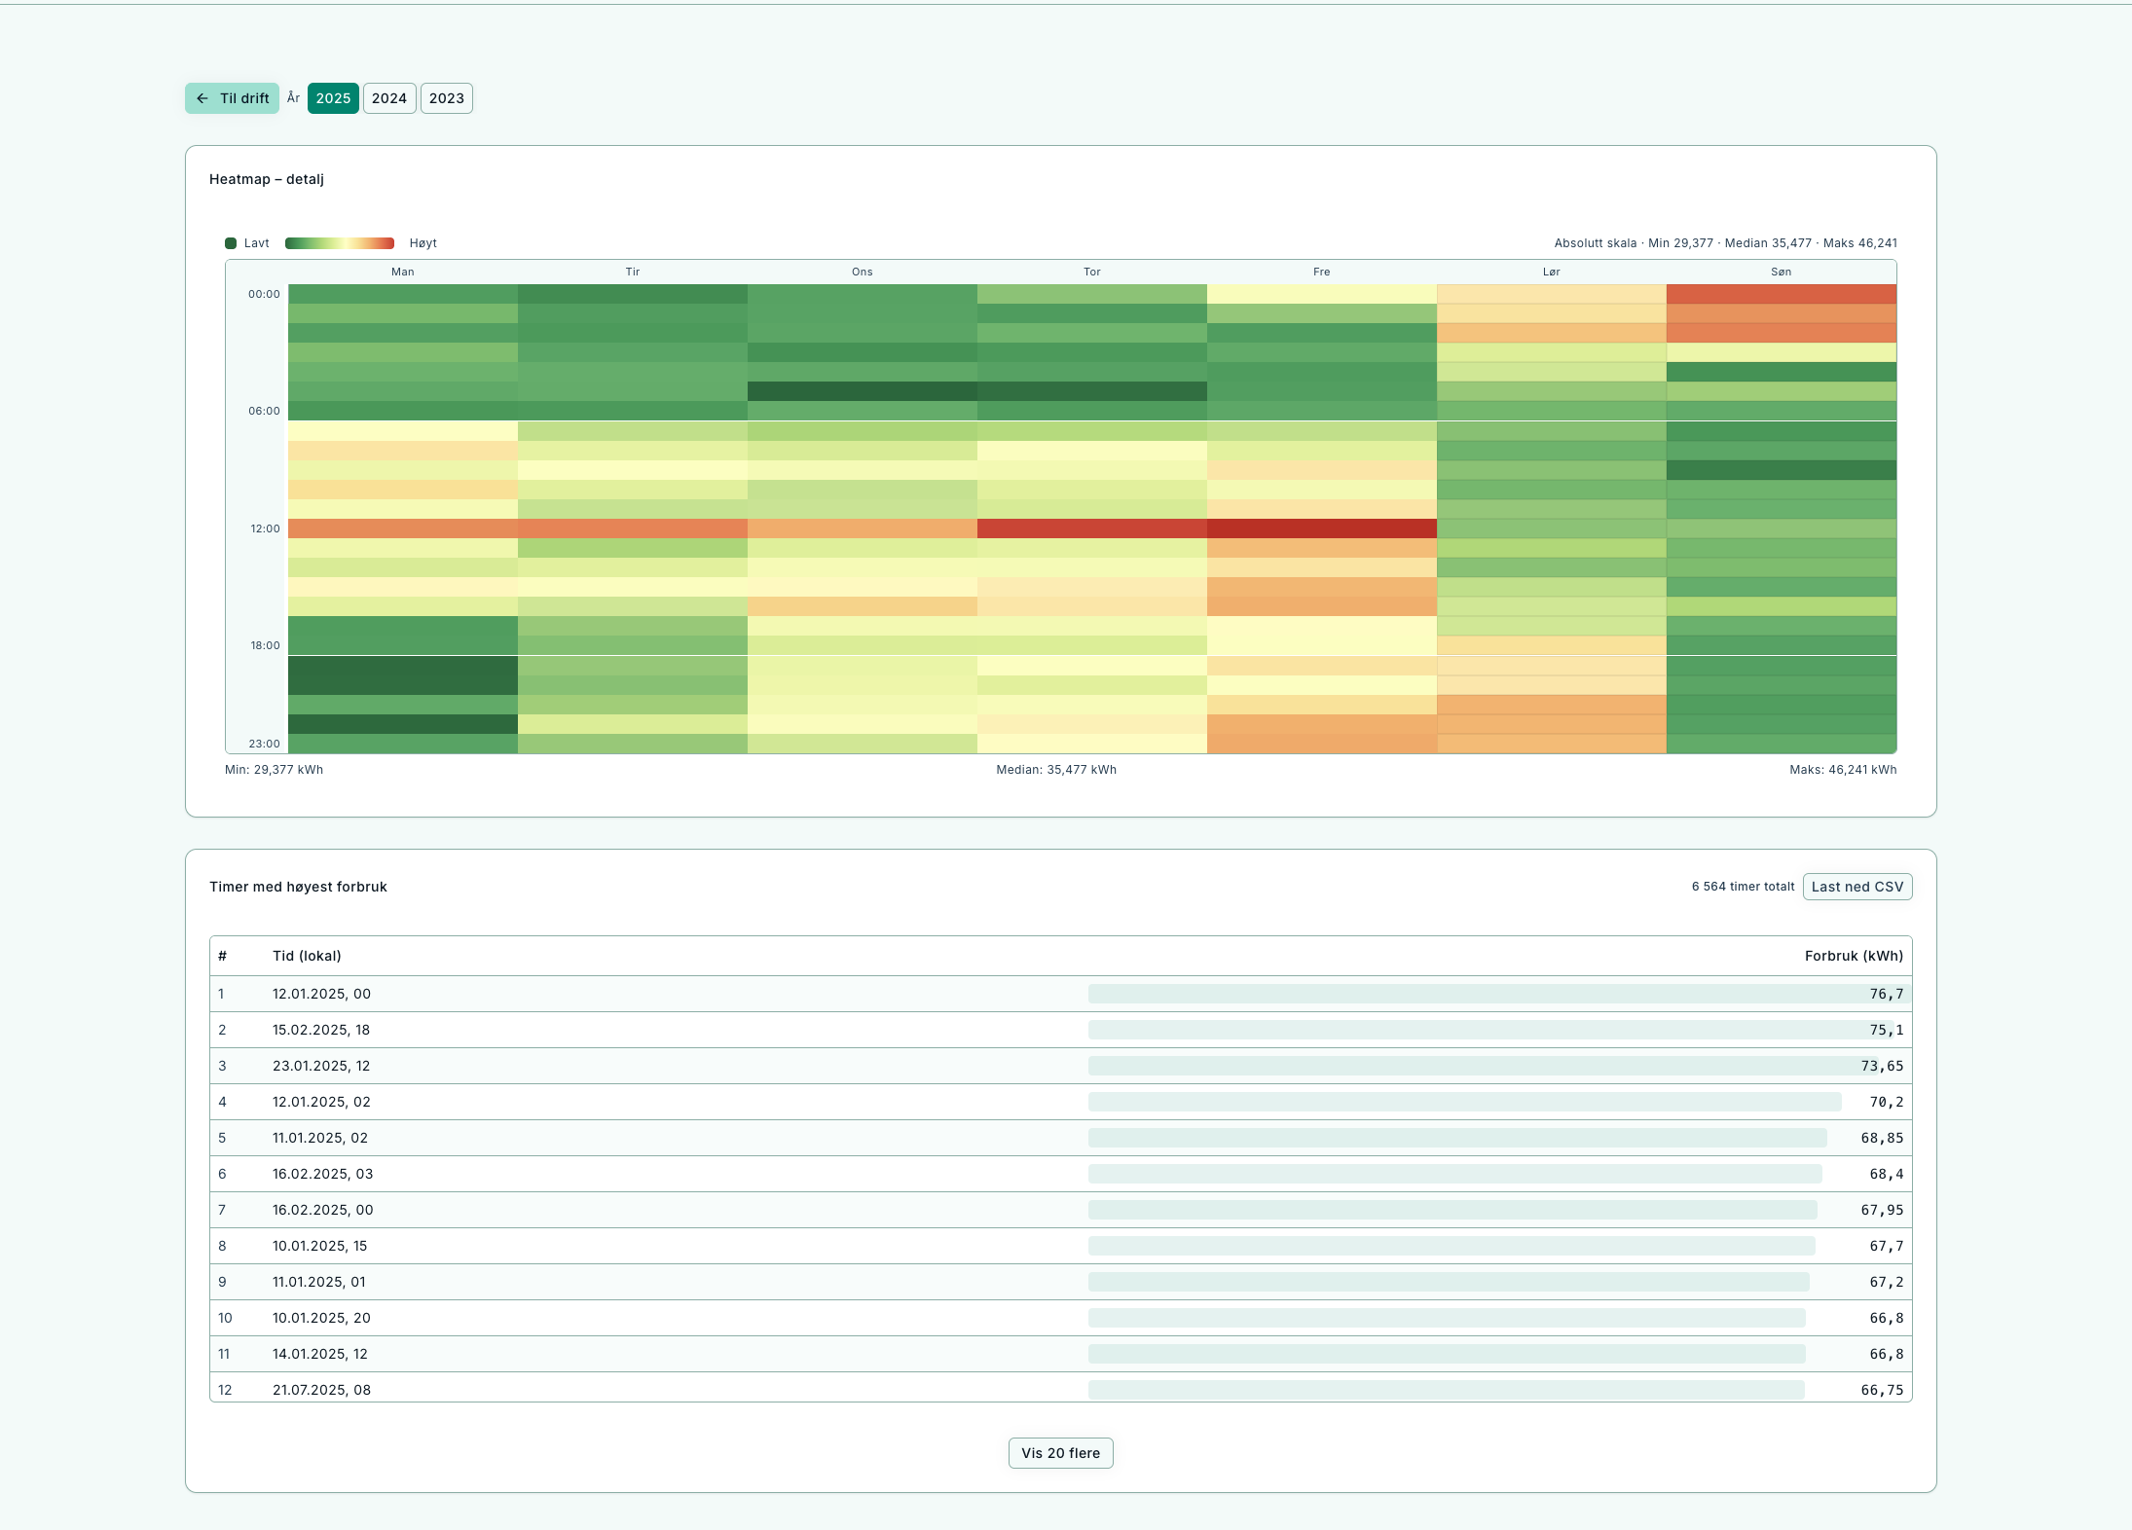Select table row 12.01.2025, 00

[321, 994]
